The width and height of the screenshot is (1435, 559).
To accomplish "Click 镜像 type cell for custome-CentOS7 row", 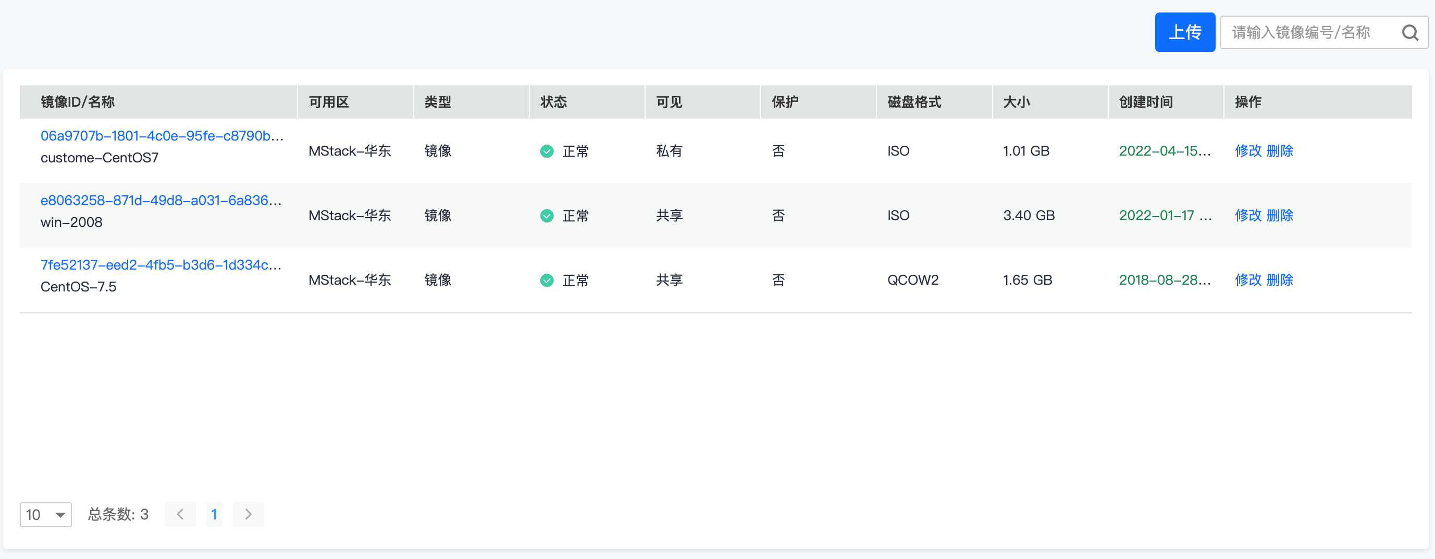I will coord(438,151).
